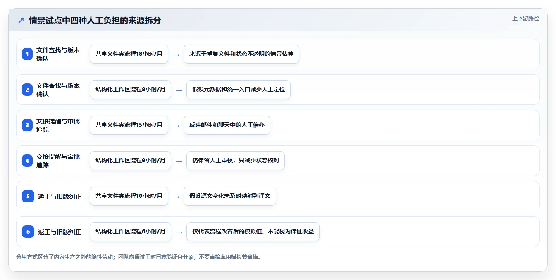Click the arrow after 共享文件夹流程15小时/月
The width and height of the screenshot is (556, 280).
pyautogui.click(x=176, y=126)
